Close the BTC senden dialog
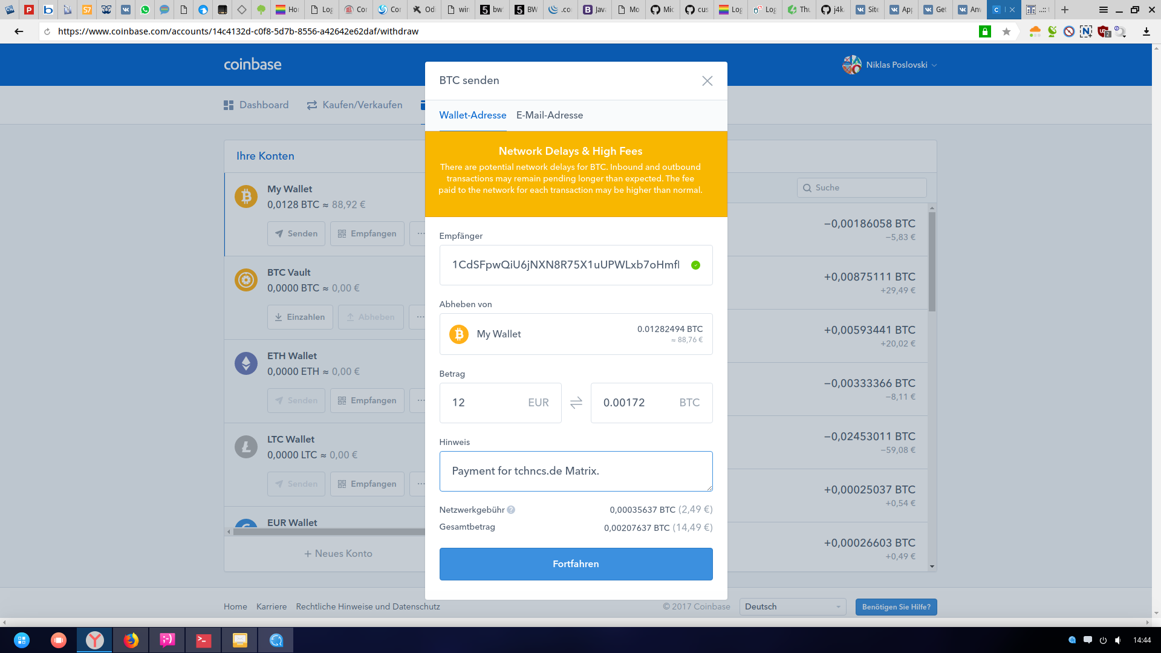The width and height of the screenshot is (1161, 653). pos(707,81)
